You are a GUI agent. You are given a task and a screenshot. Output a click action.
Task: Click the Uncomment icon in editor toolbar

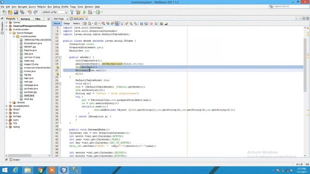(166, 24)
